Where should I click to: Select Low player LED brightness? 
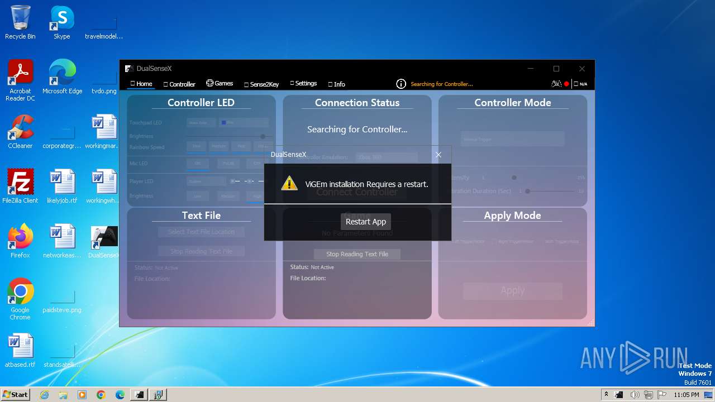[197, 196]
